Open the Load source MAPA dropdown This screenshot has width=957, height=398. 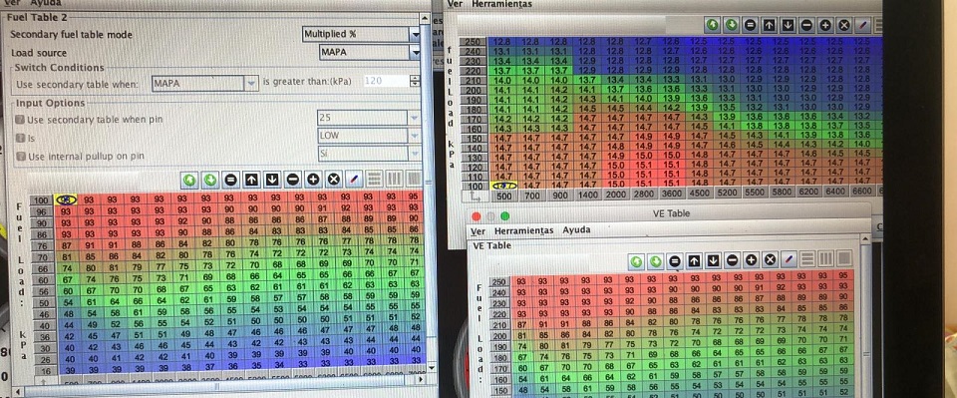[370, 53]
